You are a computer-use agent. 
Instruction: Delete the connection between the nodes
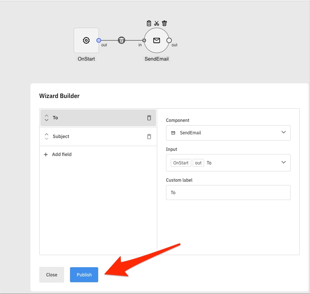coord(122,40)
